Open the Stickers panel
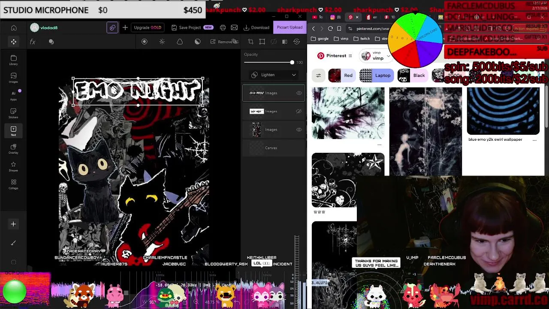Screen dimensions: 549x309 tap(14, 113)
